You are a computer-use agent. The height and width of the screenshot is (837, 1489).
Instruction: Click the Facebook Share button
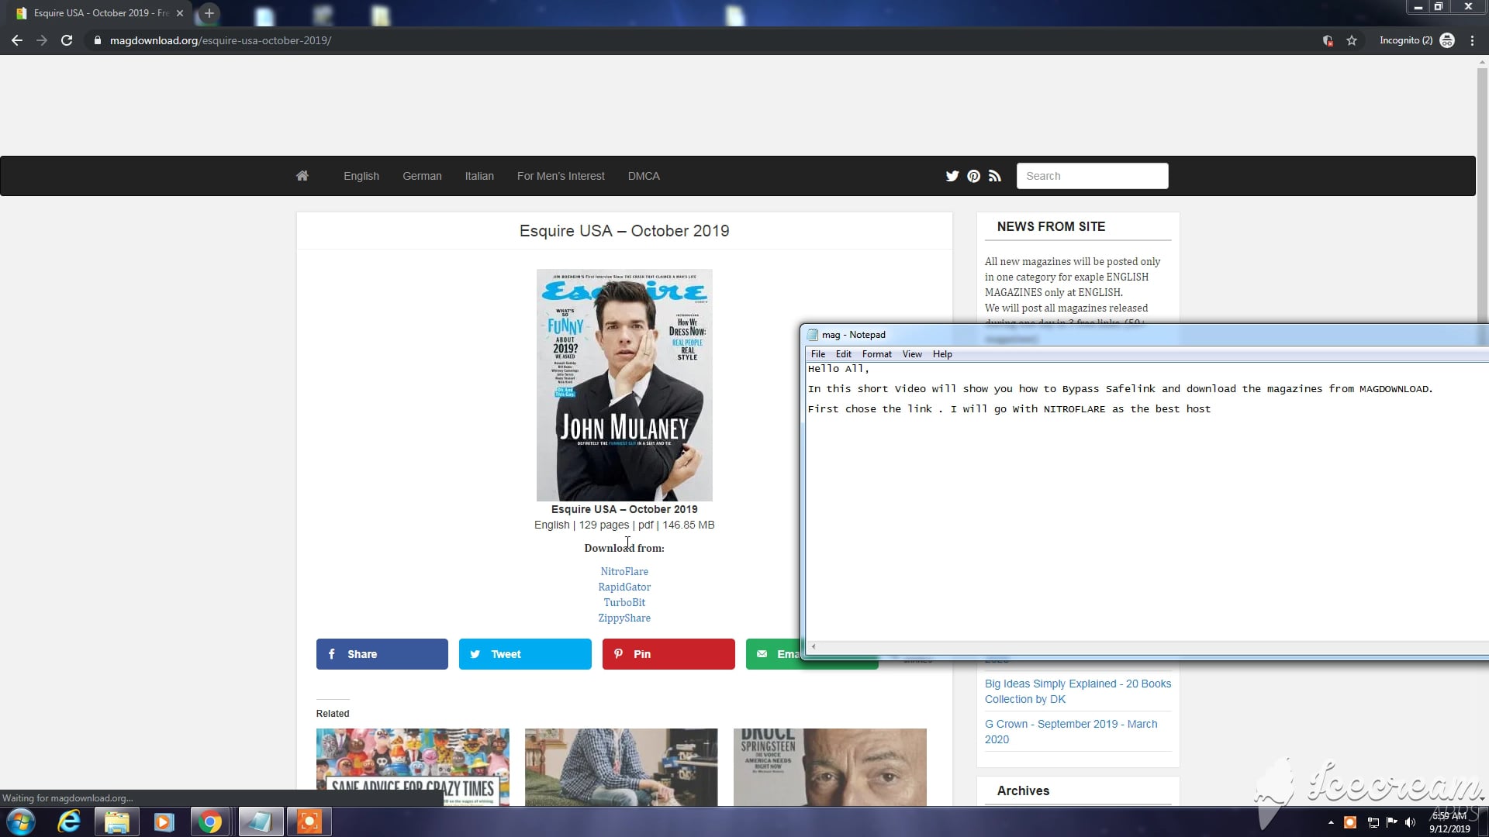pos(382,654)
